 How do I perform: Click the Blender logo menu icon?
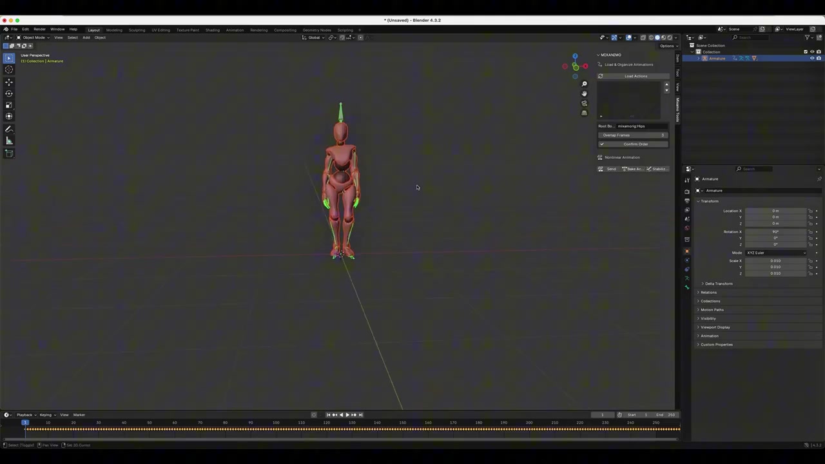pyautogui.click(x=6, y=30)
